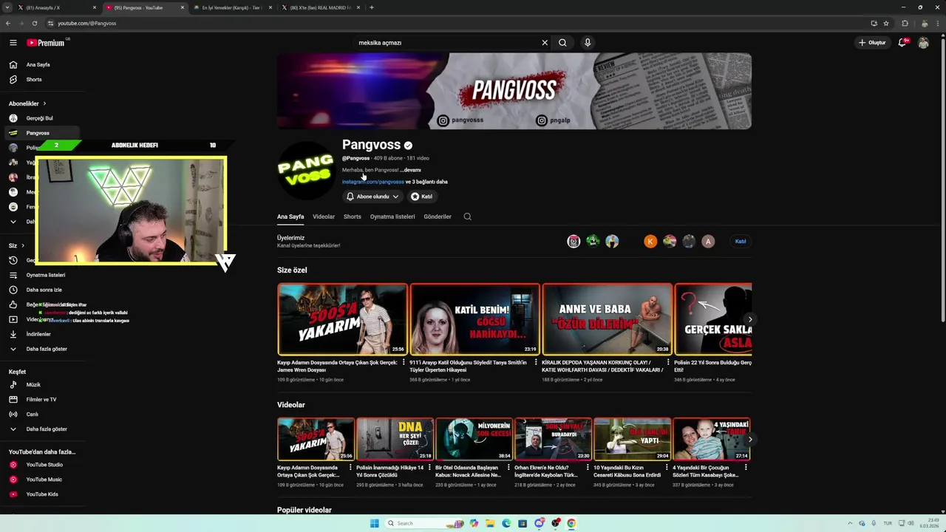This screenshot has width=946, height=532.
Task: Open the YouTube hamburger guide menu
Action: [13, 43]
